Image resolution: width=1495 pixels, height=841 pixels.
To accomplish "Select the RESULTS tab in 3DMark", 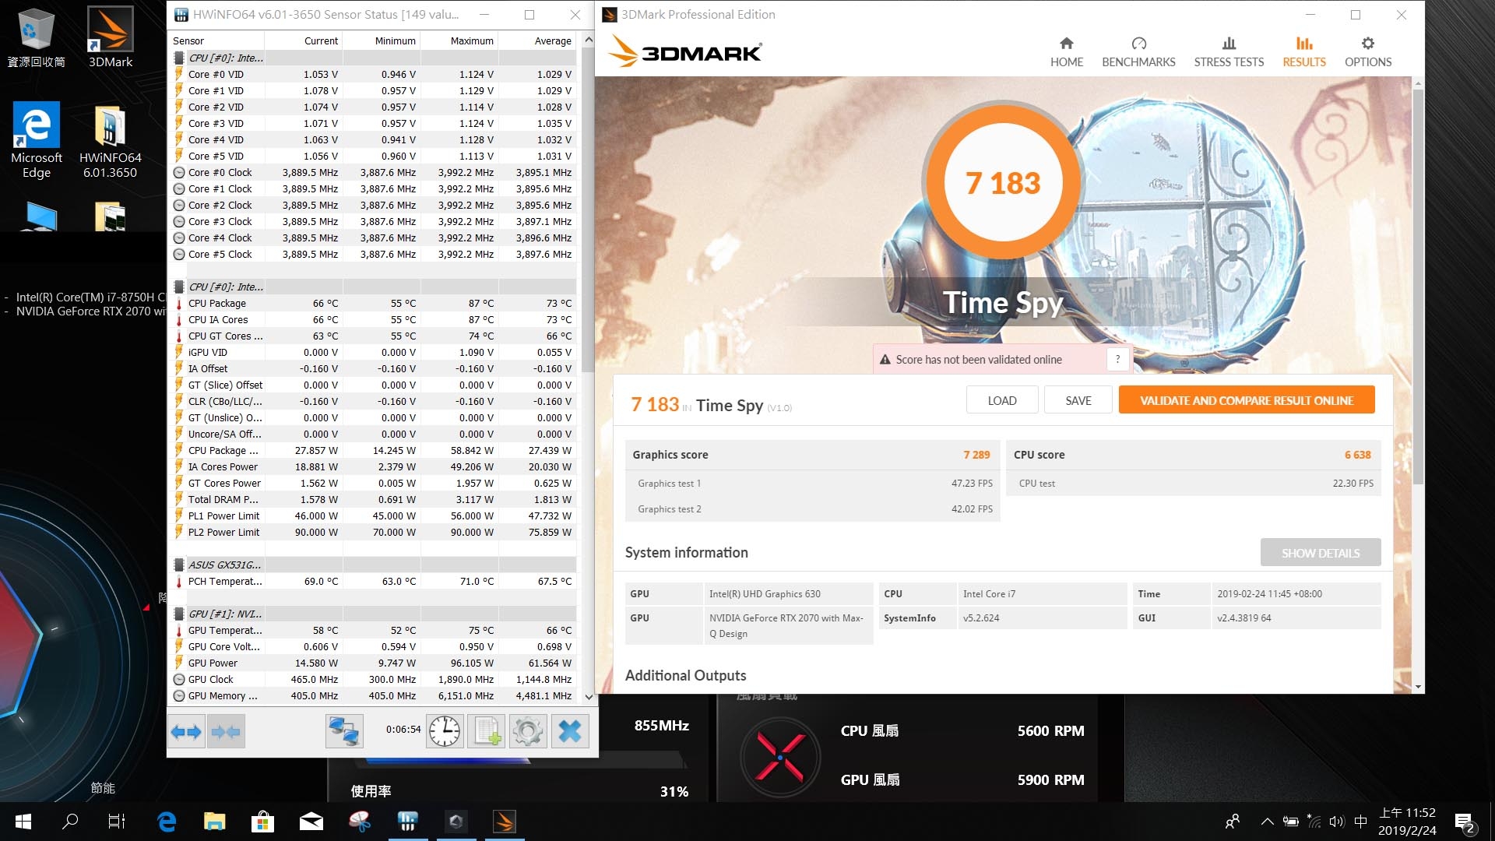I will pos(1304,52).
